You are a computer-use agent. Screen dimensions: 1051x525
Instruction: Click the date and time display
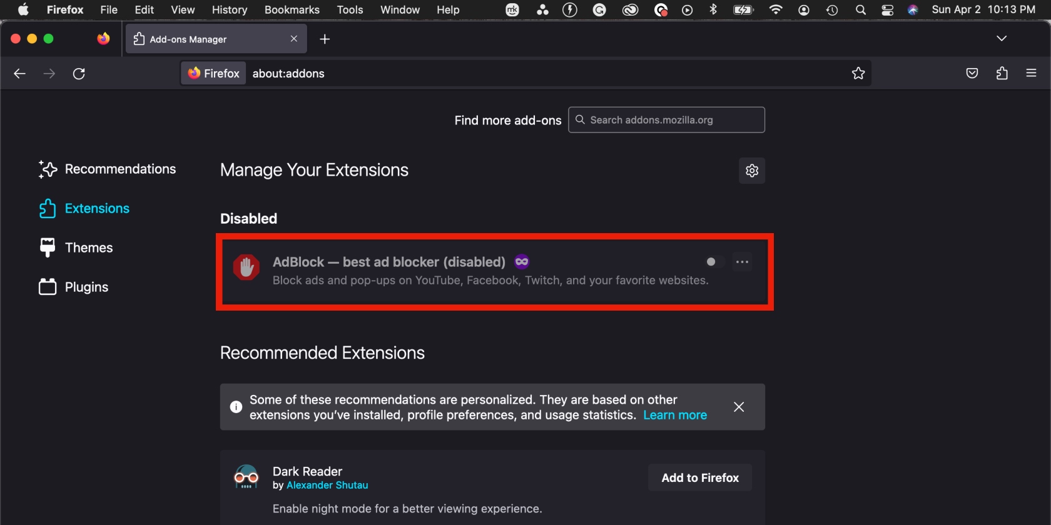983,9
